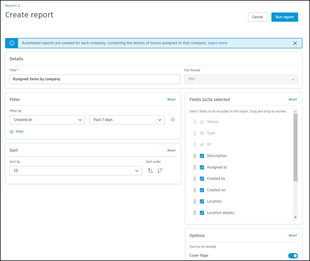Uncheck the Location details checkbox
The height and width of the screenshot is (261, 310).
[x=202, y=213]
